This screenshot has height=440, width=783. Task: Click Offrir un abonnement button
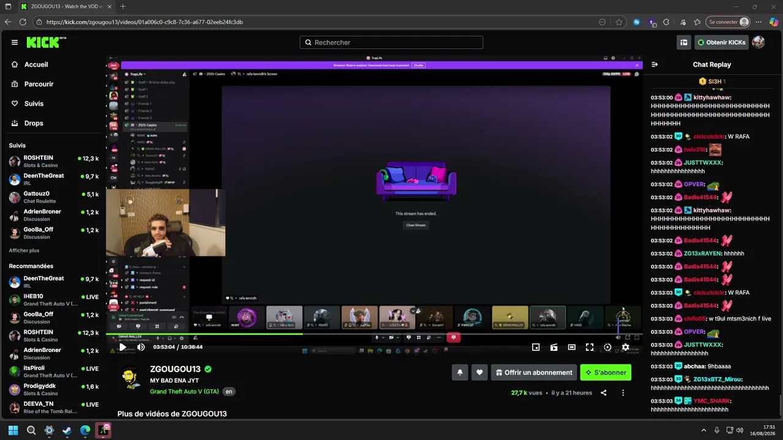tap(534, 372)
